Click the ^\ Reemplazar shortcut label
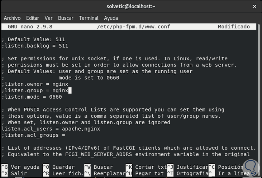The image size is (262, 178). coord(103,173)
